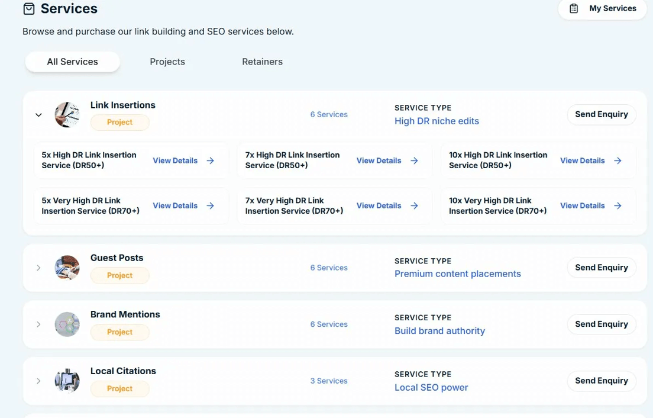Send Enquiry for Guest Posts

601,268
